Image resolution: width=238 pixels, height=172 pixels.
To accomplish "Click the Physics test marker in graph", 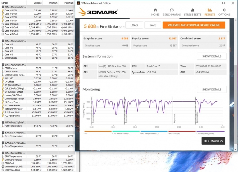I will coord(175,119).
